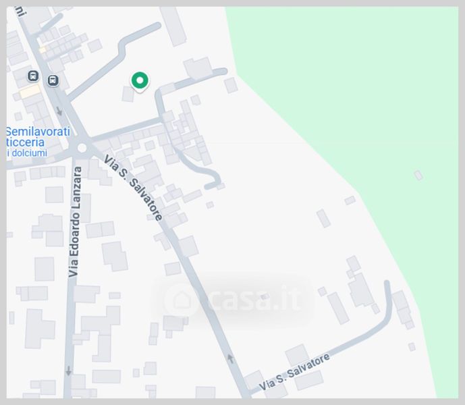Click the building just below the green pin
465x405 pixels.
[128, 94]
